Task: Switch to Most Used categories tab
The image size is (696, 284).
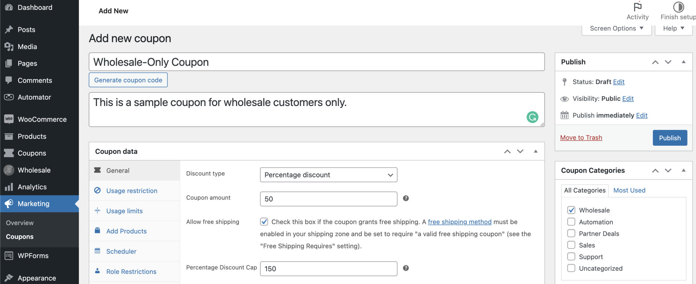Action: [629, 190]
